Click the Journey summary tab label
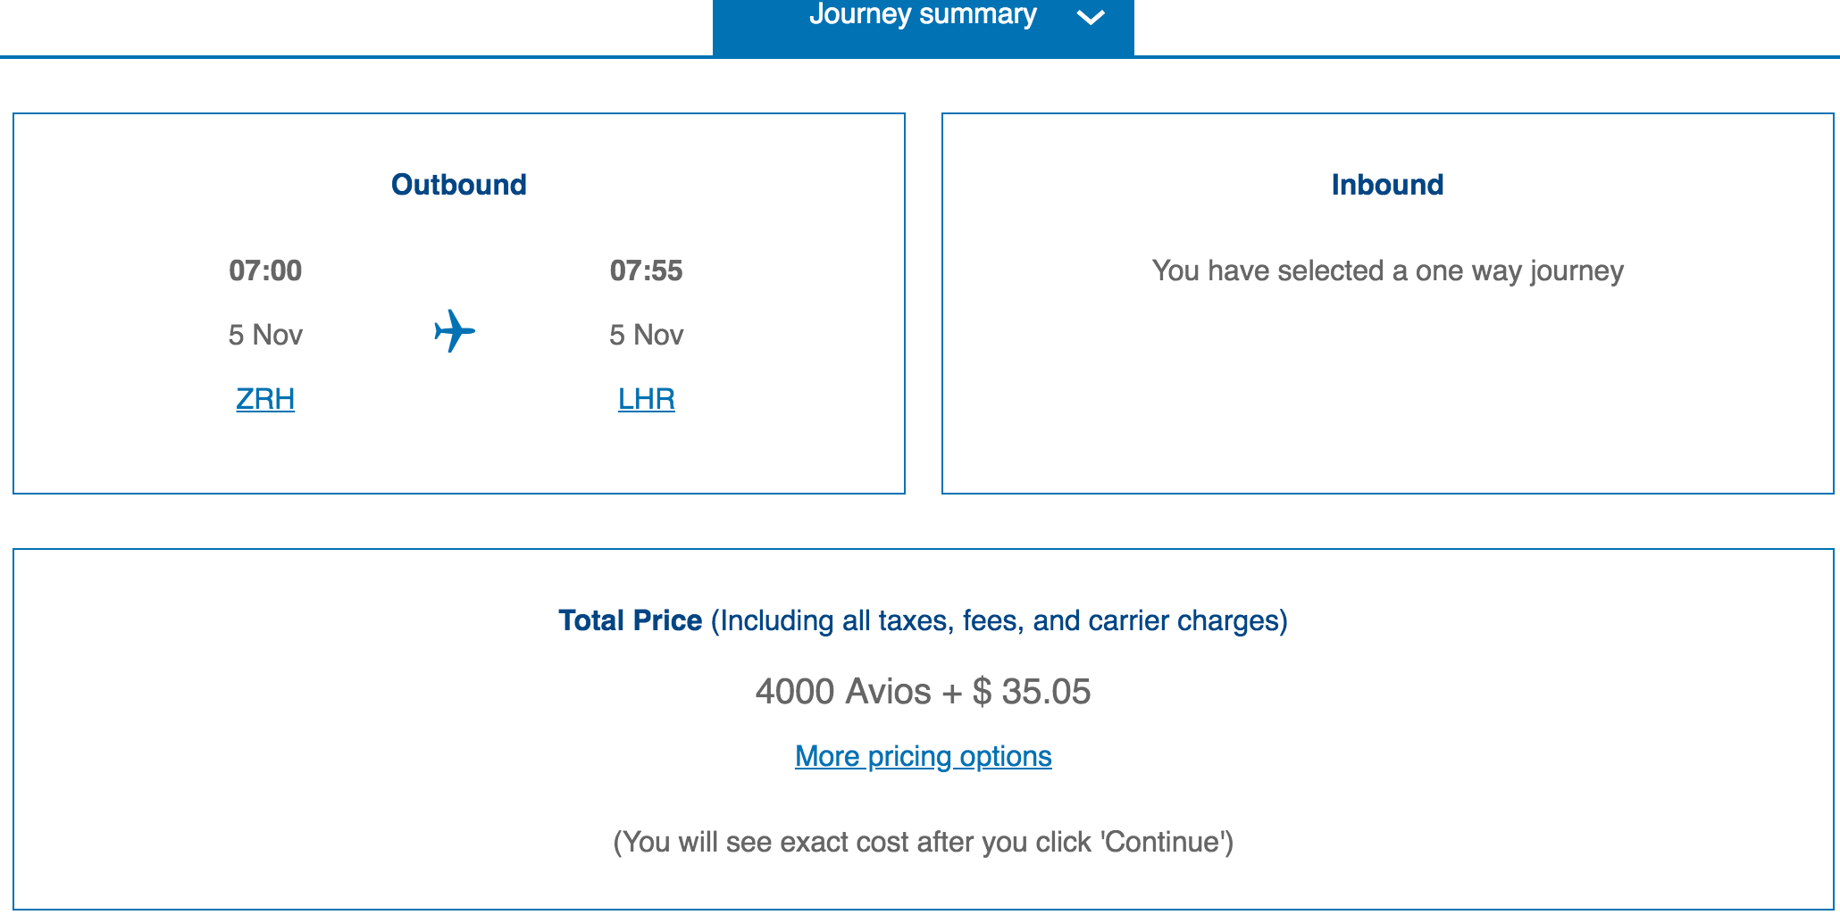The image size is (1840, 923). [923, 14]
